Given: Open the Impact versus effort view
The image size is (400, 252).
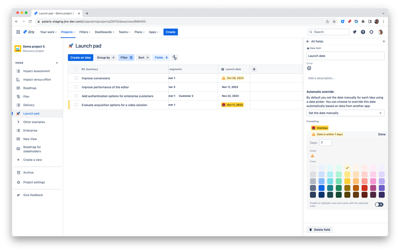Looking at the screenshot, I should tap(37, 80).
